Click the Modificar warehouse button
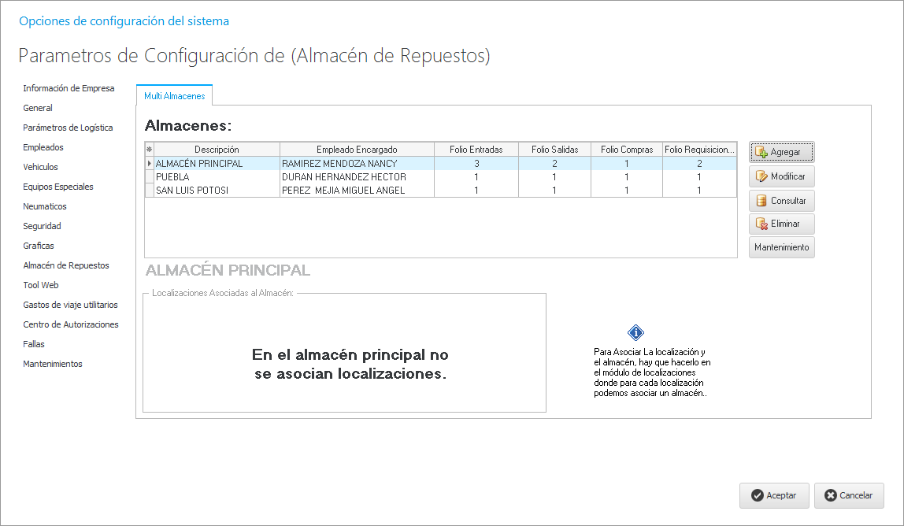The height and width of the screenshot is (526, 904). 781,176
